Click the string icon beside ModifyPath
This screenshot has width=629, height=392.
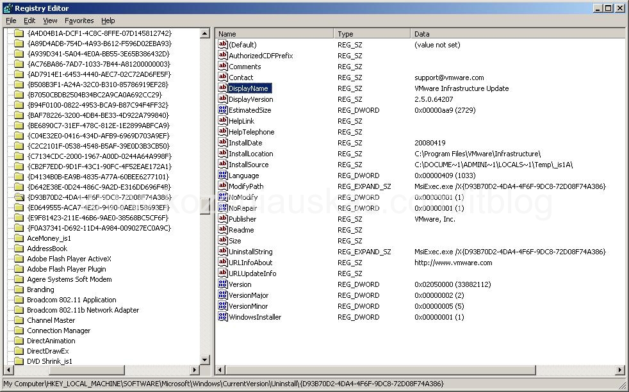(x=223, y=186)
